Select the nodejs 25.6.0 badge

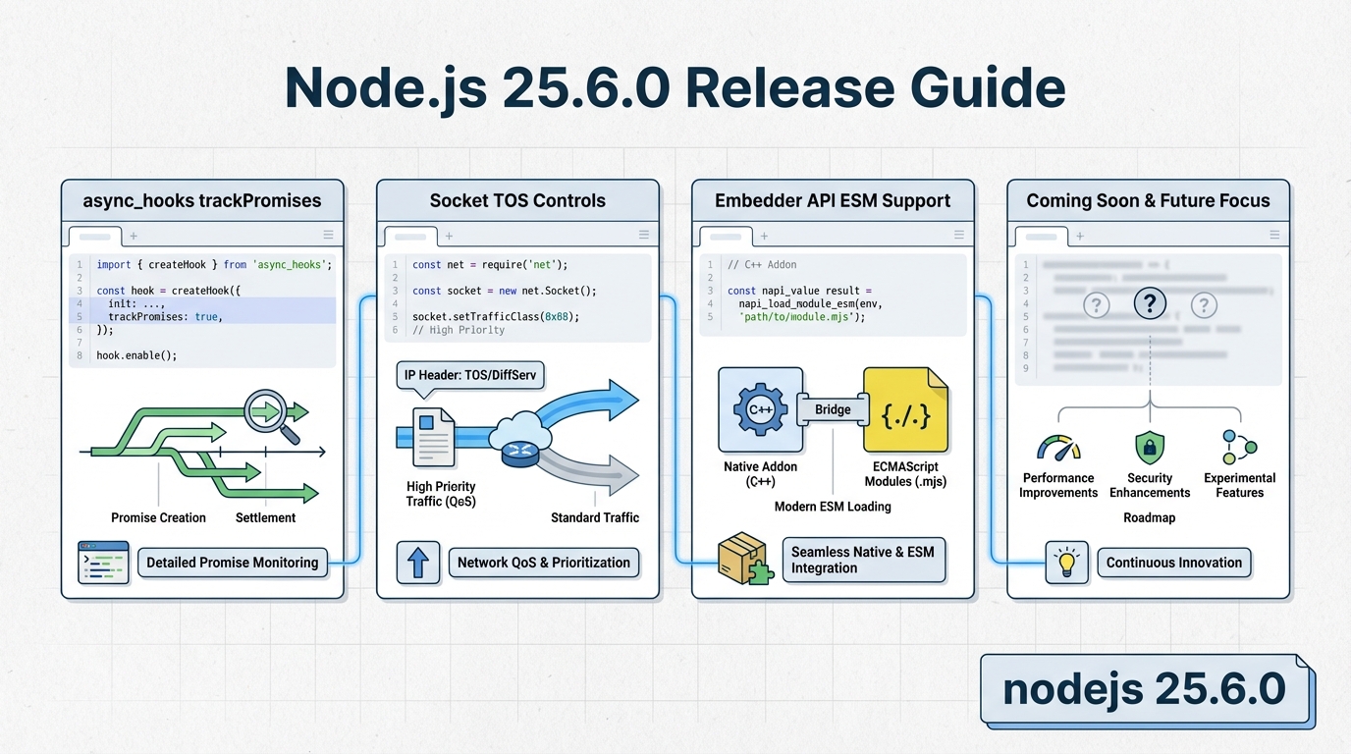click(1146, 689)
